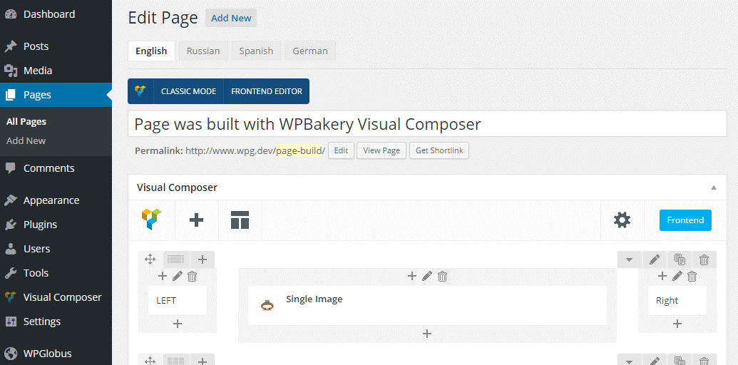This screenshot has height=365, width=738.
Task: Edit middle column with pencil icon
Action: [x=427, y=276]
